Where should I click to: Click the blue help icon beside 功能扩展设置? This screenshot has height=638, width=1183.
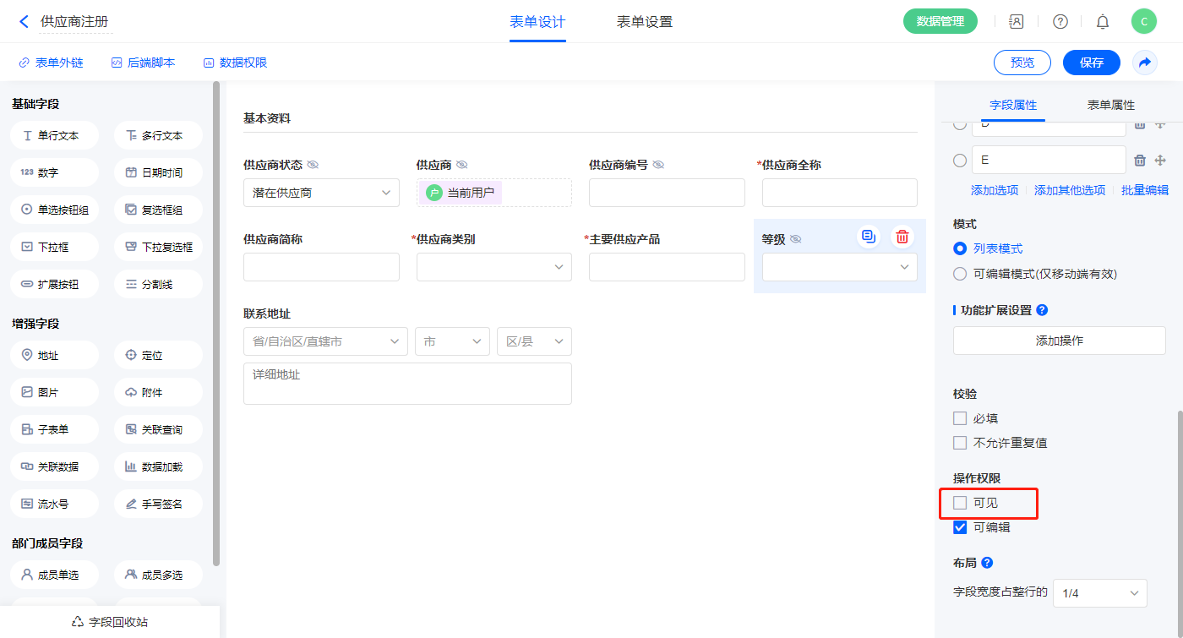(x=1042, y=310)
